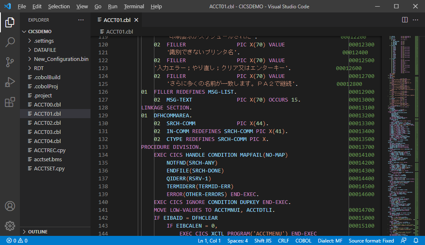Click the split editor right icon

click(405, 20)
